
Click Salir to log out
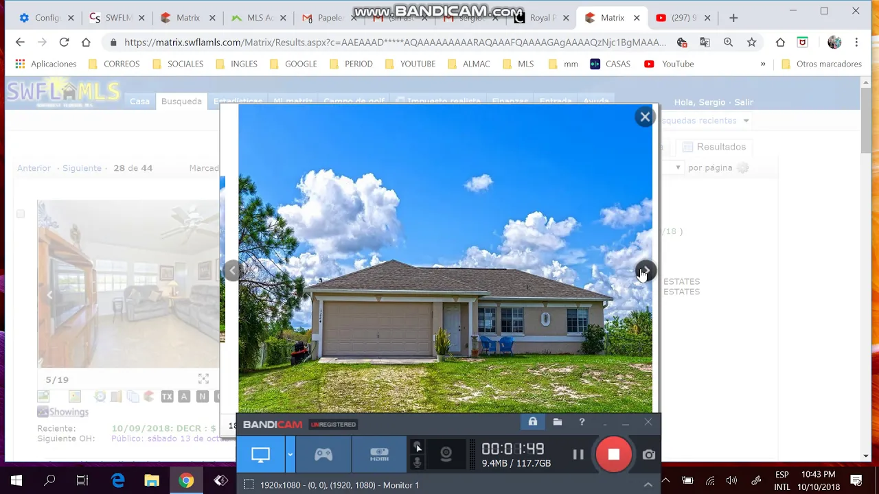[744, 102]
